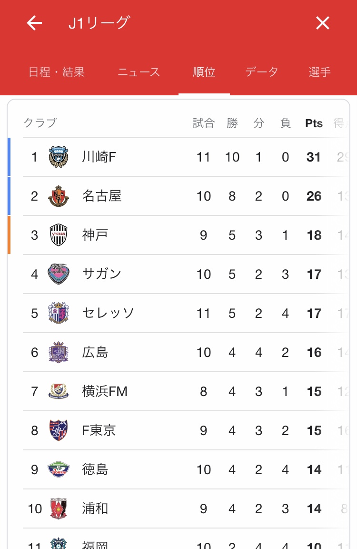Image resolution: width=357 pixels, height=549 pixels.
Task: Open the 徳島 club name link
Action: pos(95,470)
